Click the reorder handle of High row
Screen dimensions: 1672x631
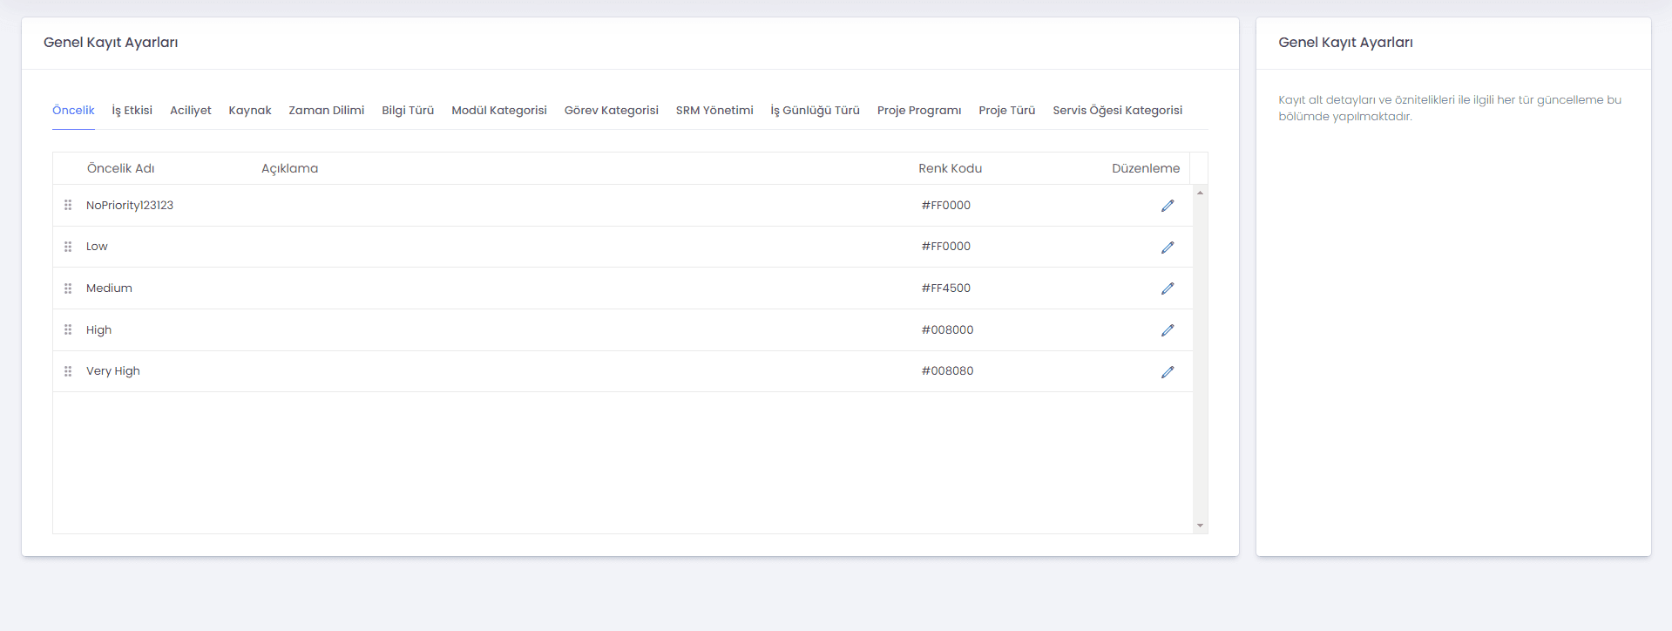68,329
